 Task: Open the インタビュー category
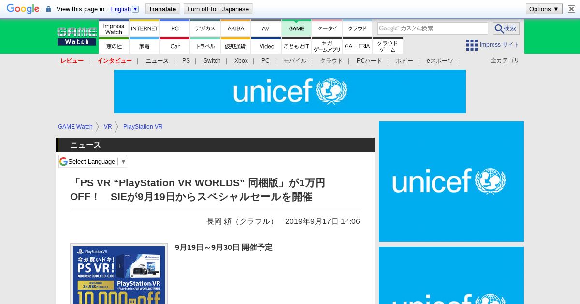point(114,61)
